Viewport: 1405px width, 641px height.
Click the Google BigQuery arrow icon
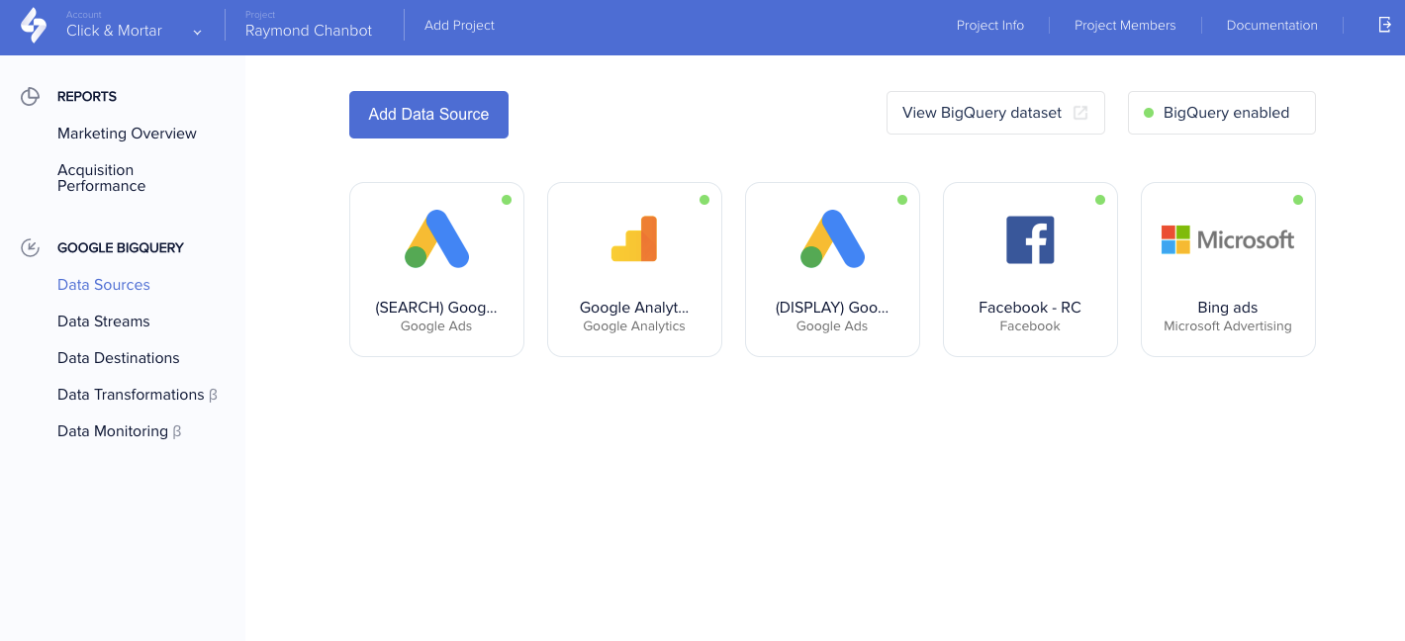click(x=31, y=247)
